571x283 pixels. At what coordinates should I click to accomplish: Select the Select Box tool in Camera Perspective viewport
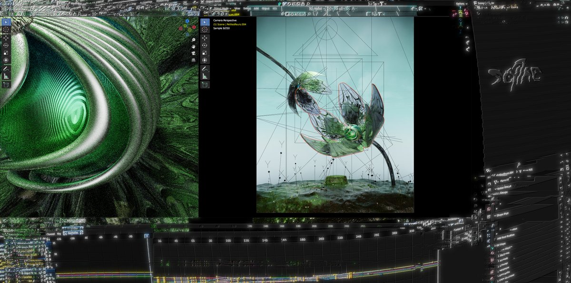click(205, 22)
